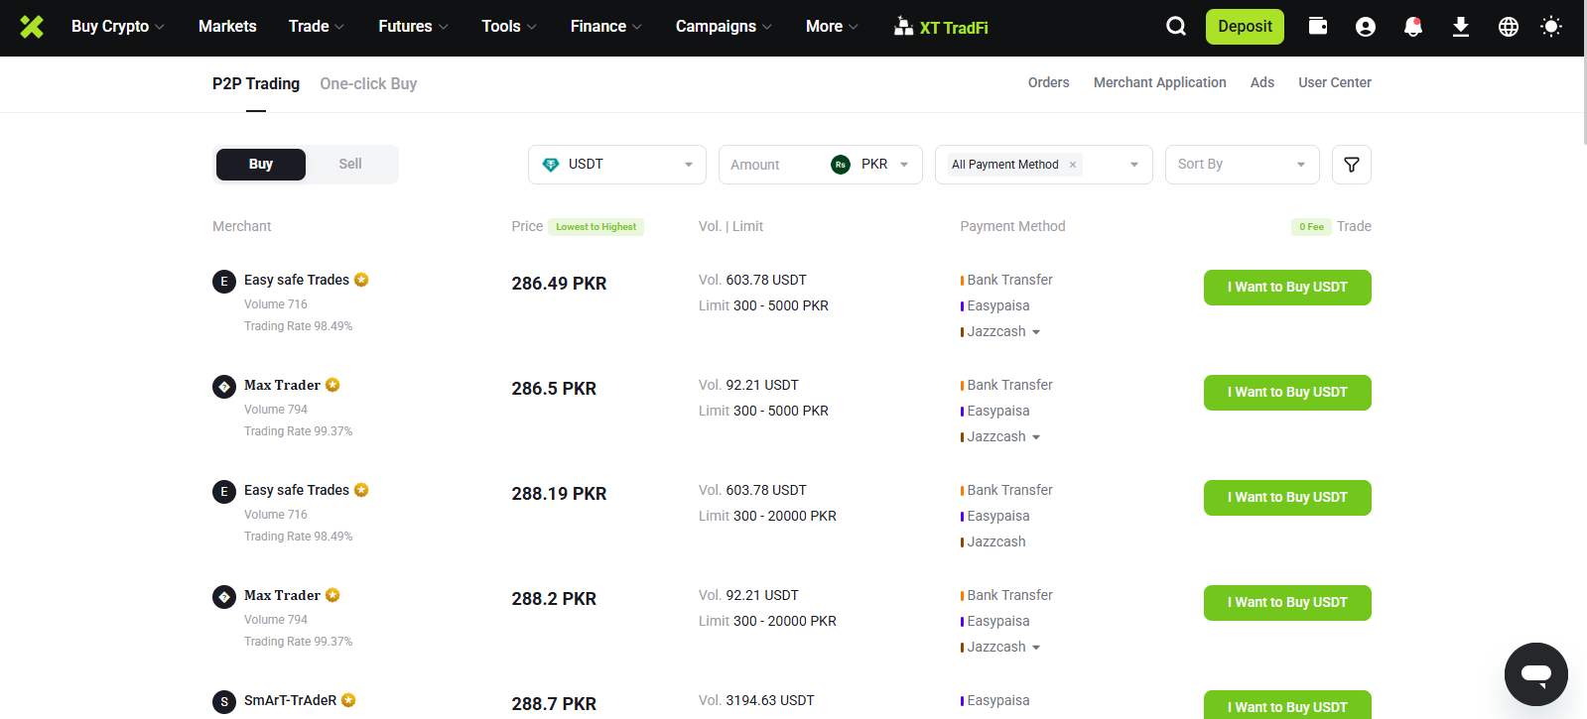Expand the Finance menu
This screenshot has width=1587, height=719.
606,27
